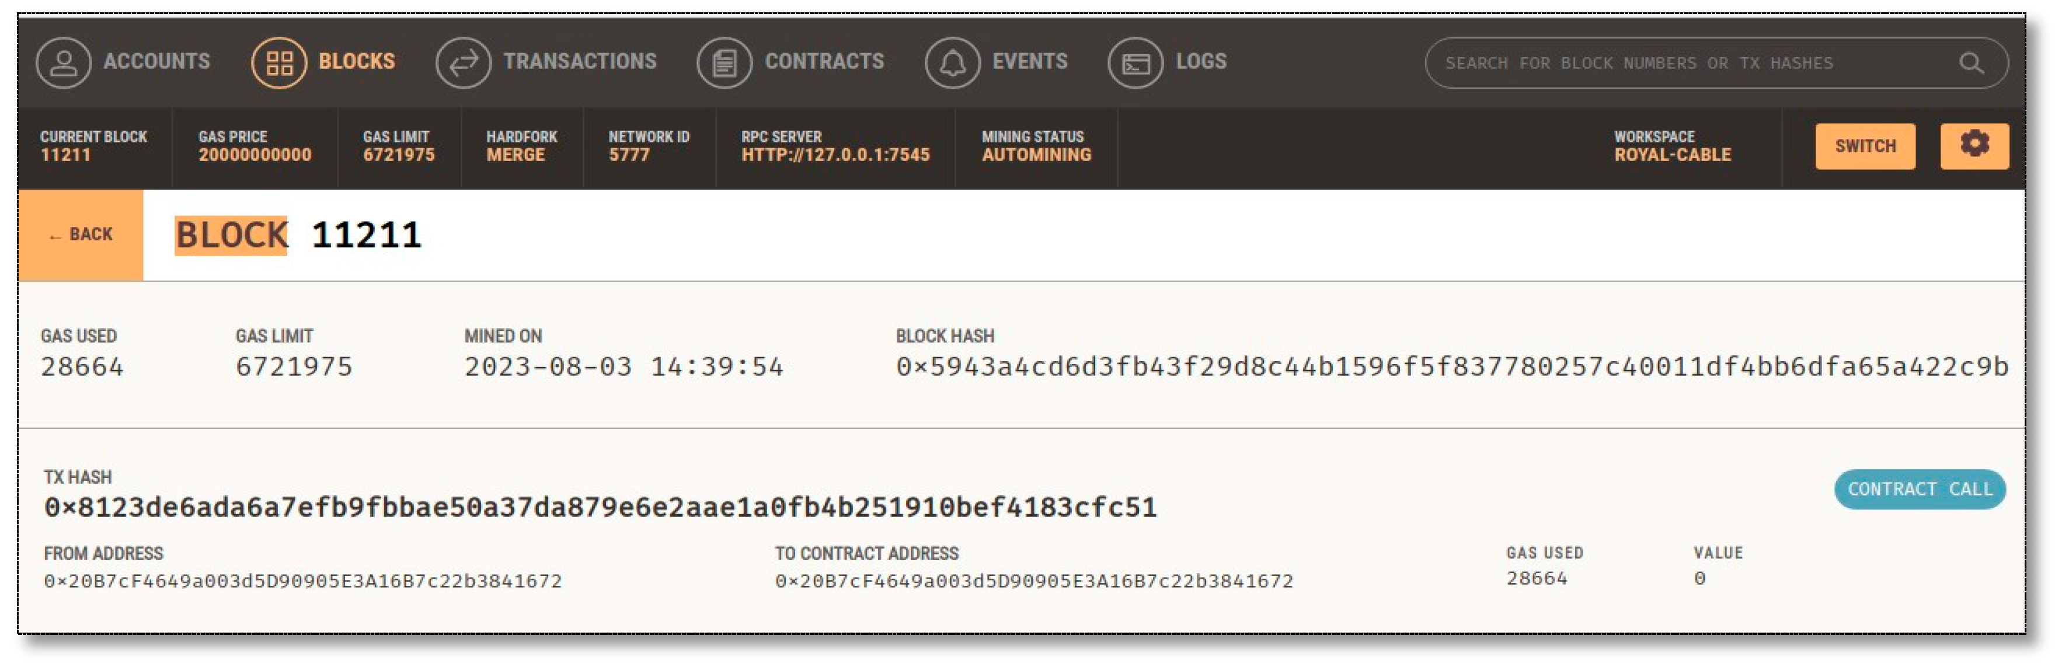Click the Contract Call badge
2055x667 pixels.
(x=1918, y=488)
